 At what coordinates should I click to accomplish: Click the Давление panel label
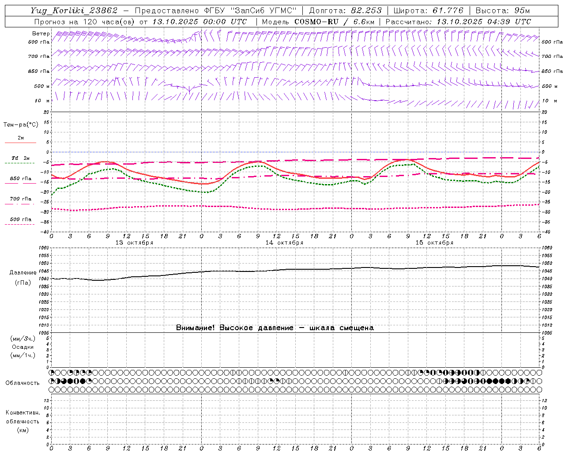23,273
